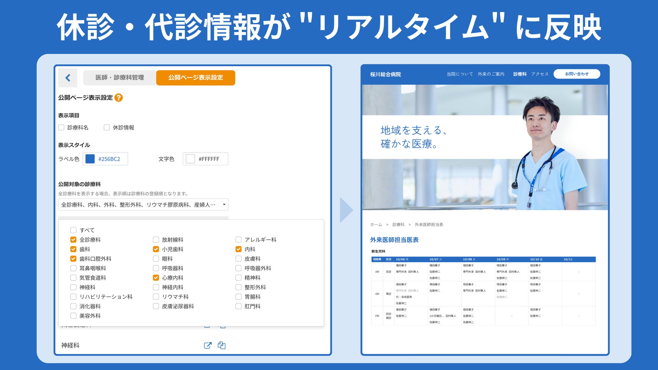Select 公開ページ表示設定 tab
The height and width of the screenshot is (370, 658).
(x=195, y=78)
